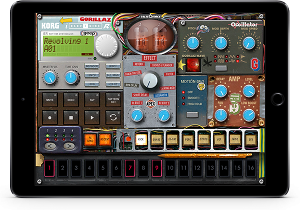Screen dimensions: 300x210
Task: Toggle the Solo button
Action: pyautogui.click(x=71, y=99)
